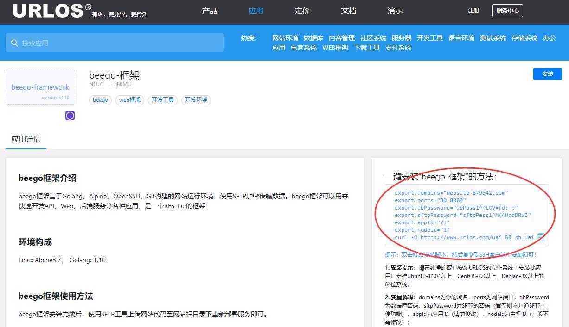Select hot search 下载工具
569x327 pixels.
click(367, 48)
